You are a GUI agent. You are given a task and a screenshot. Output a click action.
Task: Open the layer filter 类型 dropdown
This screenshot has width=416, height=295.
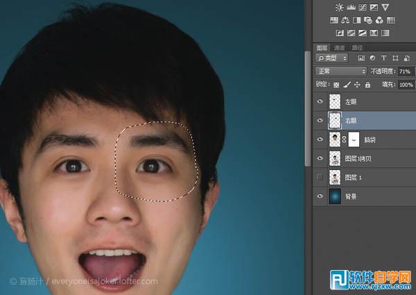(x=331, y=58)
